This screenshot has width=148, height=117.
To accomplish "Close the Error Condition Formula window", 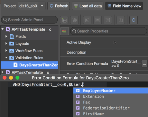I will coord(5,78).
